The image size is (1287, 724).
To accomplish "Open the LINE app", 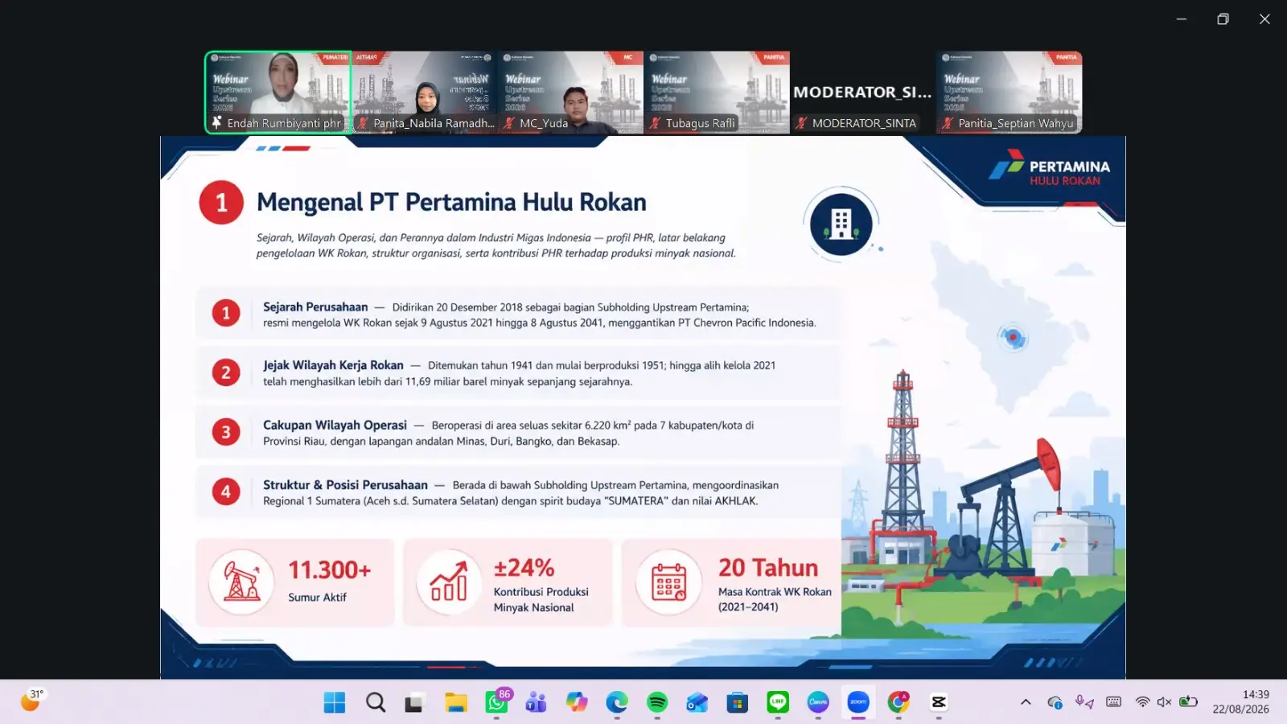I will coord(778,702).
